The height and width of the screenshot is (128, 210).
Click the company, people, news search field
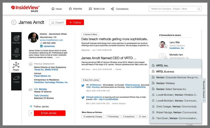pos(175,9)
